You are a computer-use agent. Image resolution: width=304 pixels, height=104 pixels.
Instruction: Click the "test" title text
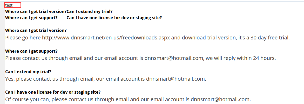[x=9, y=5]
